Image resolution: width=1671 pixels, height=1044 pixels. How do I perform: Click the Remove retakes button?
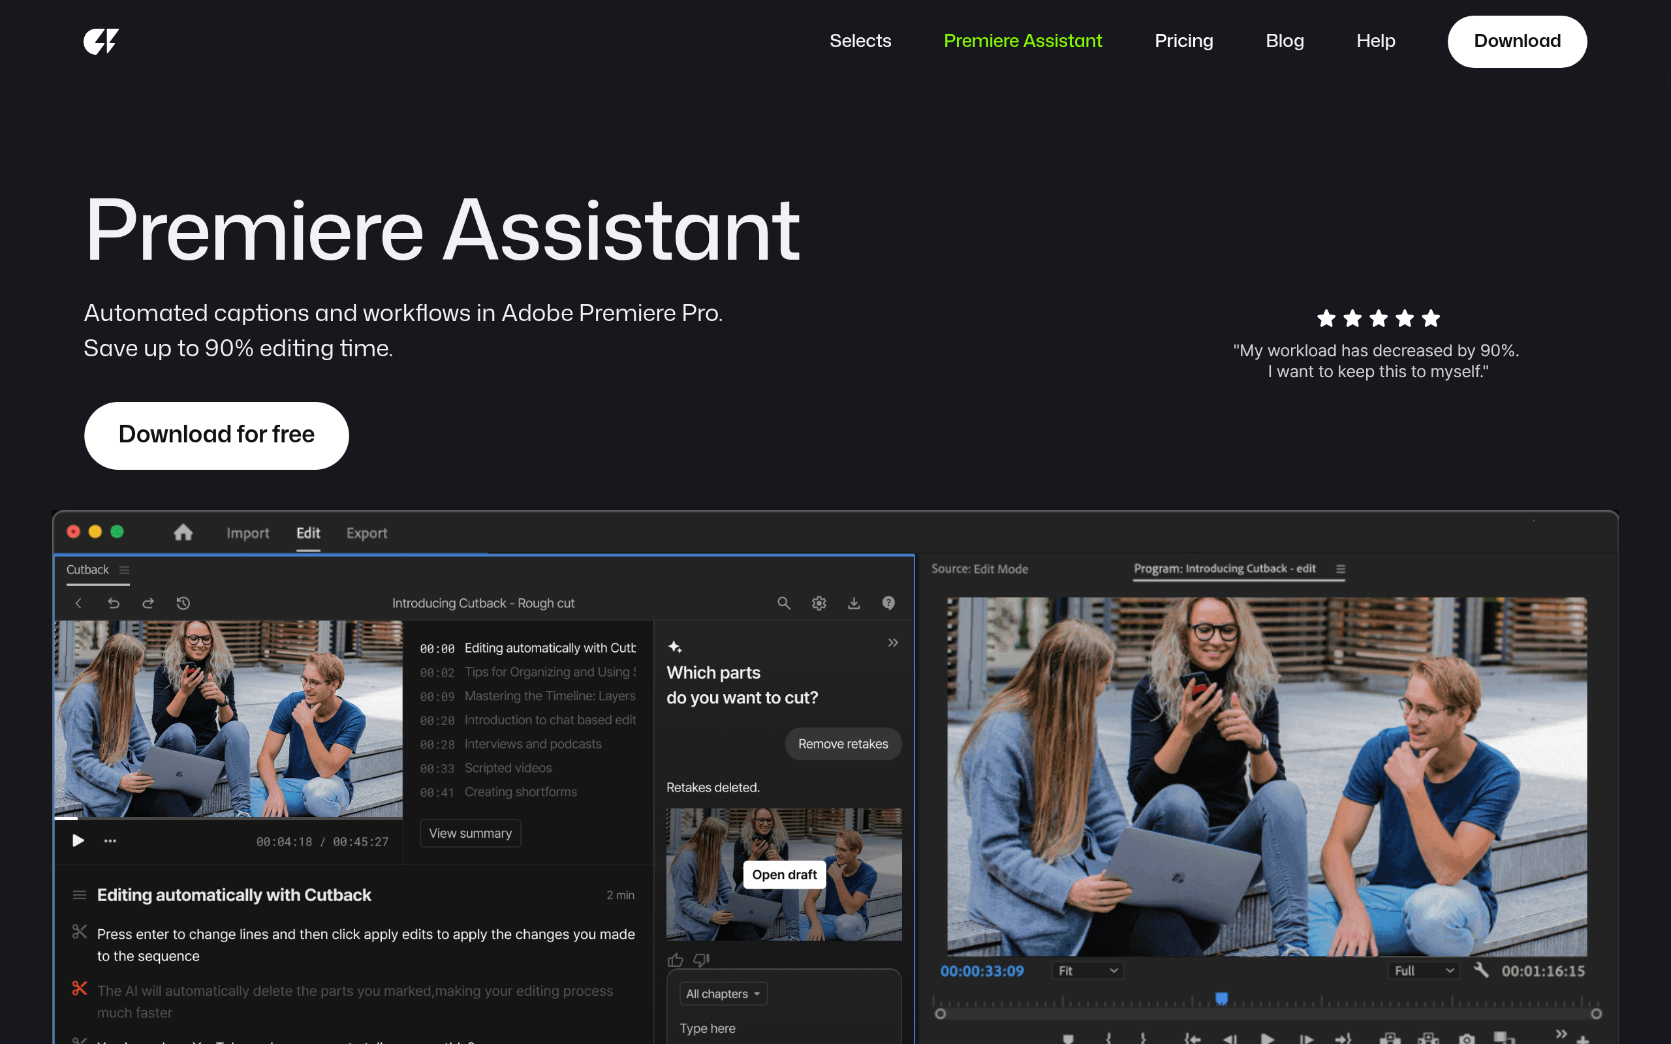coord(843,745)
